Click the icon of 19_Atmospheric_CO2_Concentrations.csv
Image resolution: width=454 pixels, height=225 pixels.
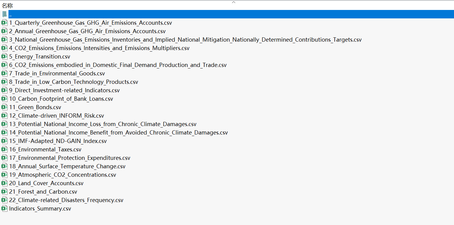5,175
